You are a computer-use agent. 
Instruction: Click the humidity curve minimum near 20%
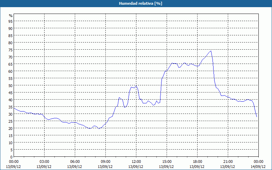(x=99, y=129)
